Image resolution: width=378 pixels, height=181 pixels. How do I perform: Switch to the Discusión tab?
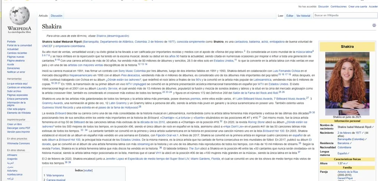56,16
